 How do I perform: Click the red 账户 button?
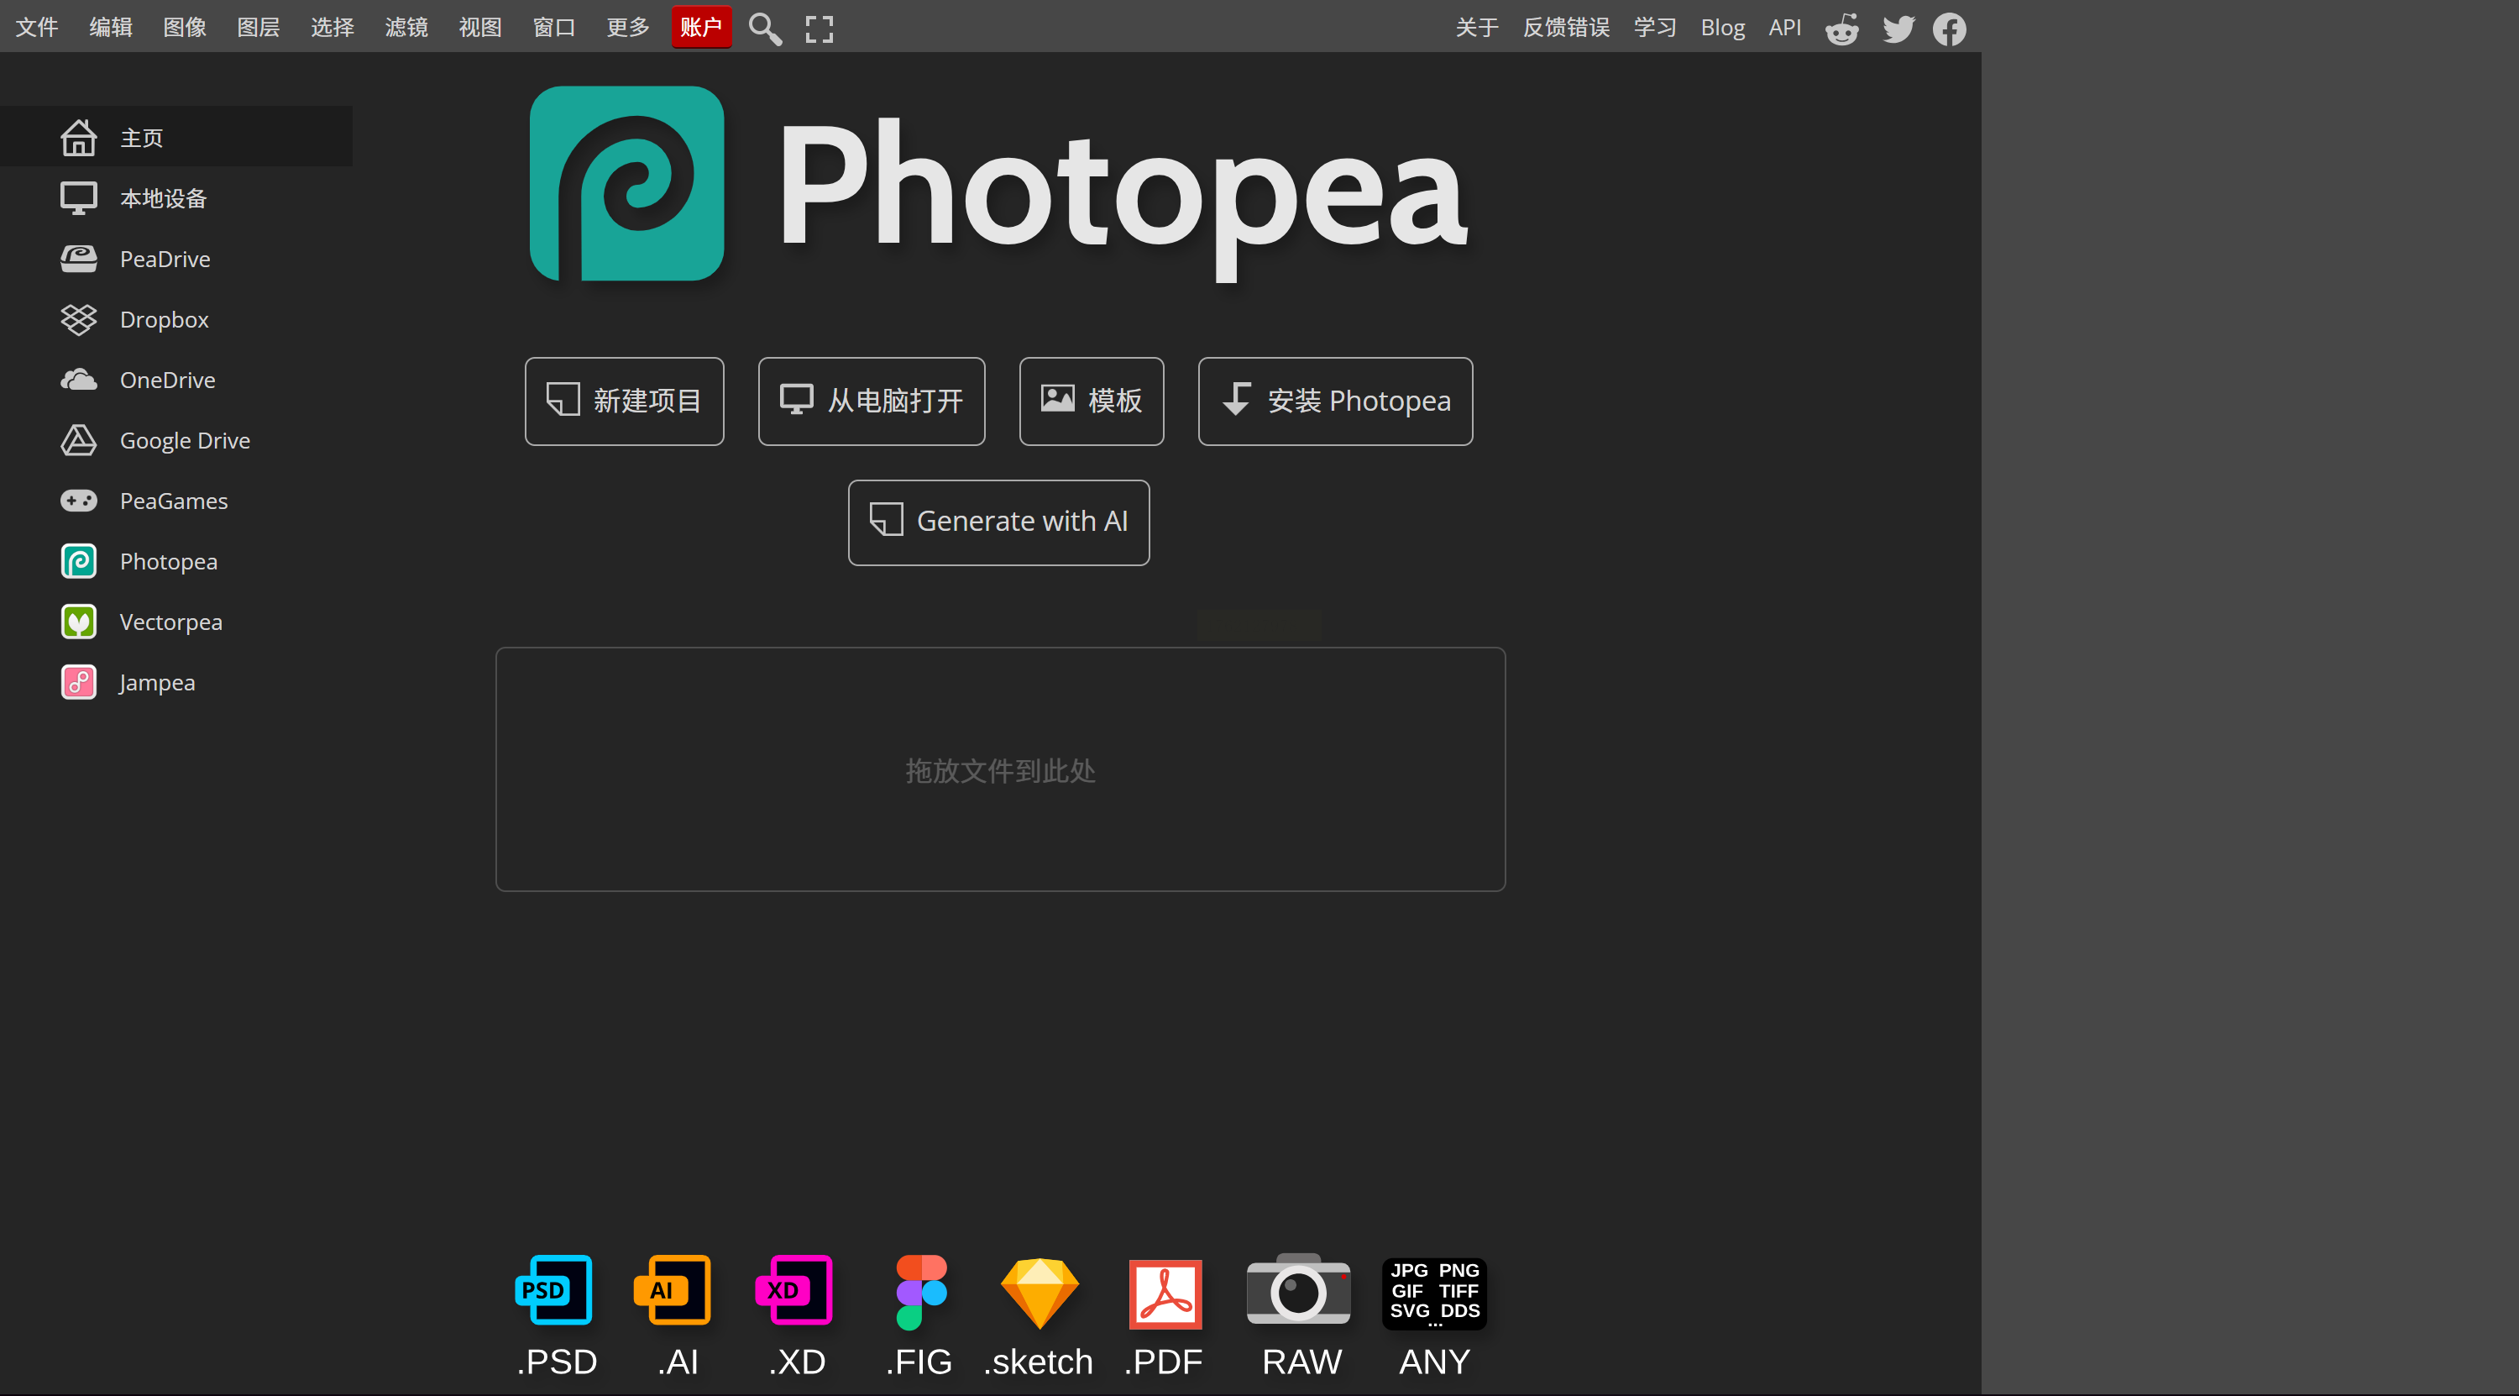[700, 26]
